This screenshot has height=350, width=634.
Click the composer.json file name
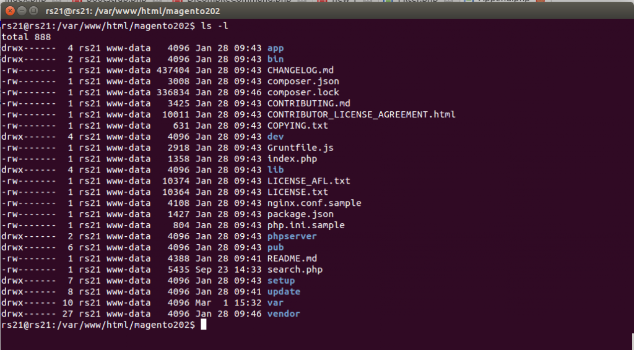[303, 82]
